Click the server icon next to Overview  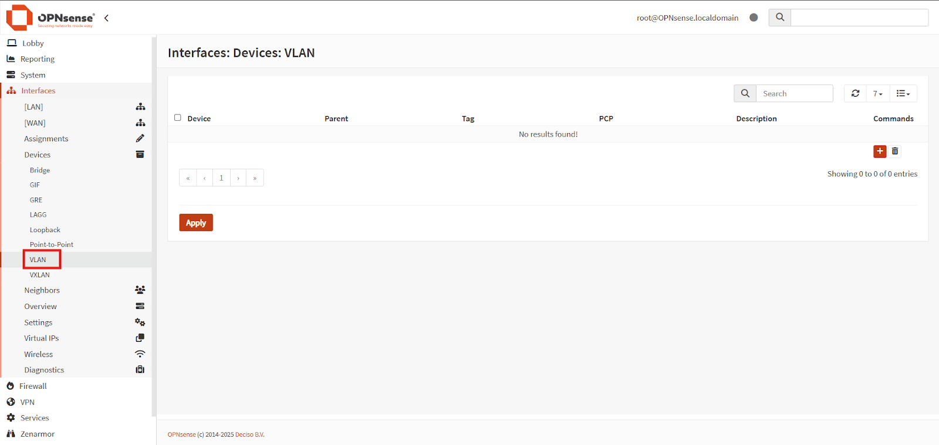pos(140,306)
